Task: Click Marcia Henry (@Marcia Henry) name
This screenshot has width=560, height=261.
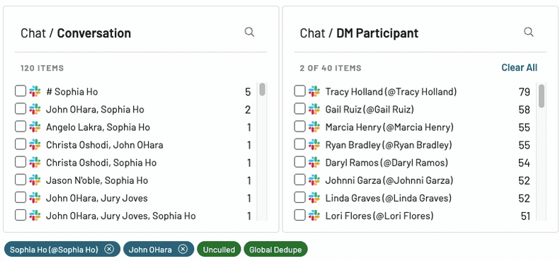Action: pyautogui.click(x=389, y=127)
